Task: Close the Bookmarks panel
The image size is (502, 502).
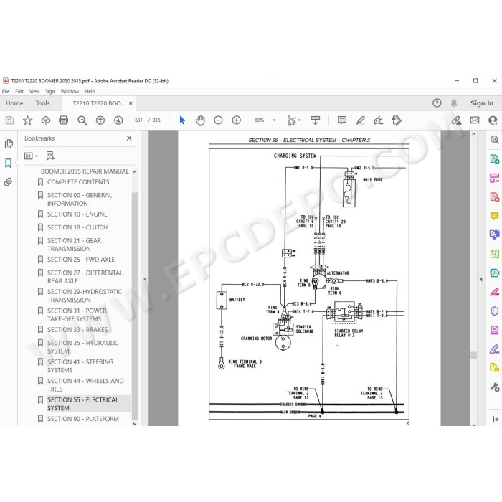Action: (x=129, y=138)
